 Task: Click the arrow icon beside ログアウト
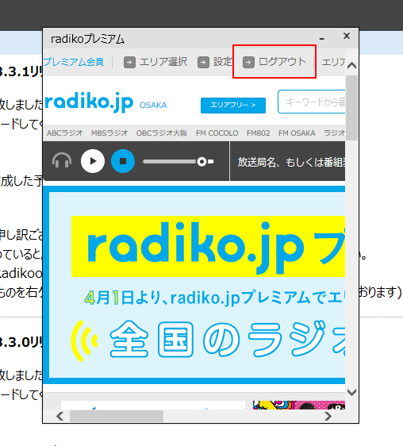point(248,62)
